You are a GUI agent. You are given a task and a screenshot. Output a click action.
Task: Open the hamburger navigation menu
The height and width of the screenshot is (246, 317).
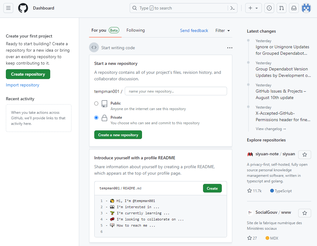[8, 8]
